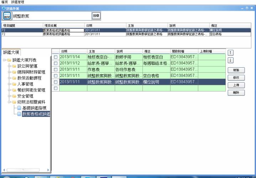
Task: Move the row down with the down arrow
Action: click(x=231, y=60)
